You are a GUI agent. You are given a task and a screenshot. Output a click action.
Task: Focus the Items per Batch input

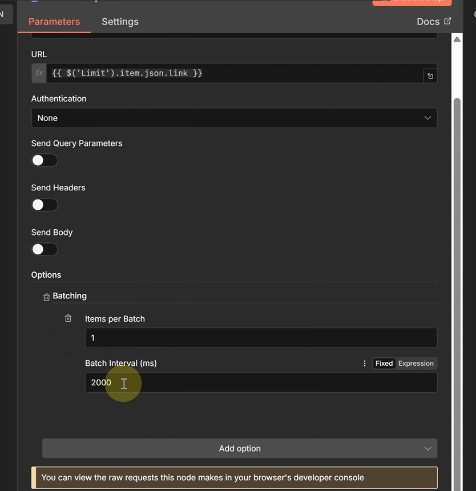pos(261,338)
